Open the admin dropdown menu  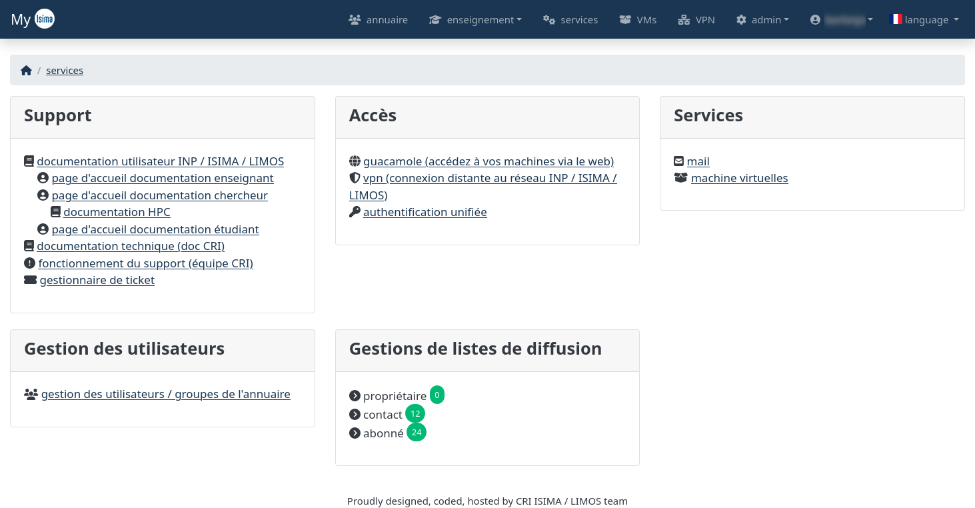[x=762, y=19]
